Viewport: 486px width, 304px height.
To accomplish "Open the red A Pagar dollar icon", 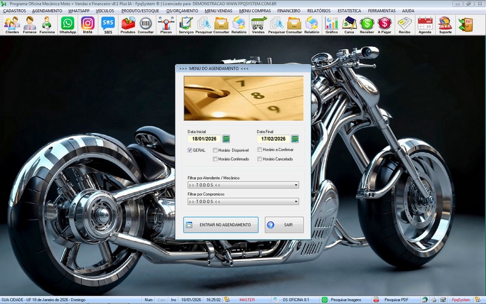I will pos(385,25).
